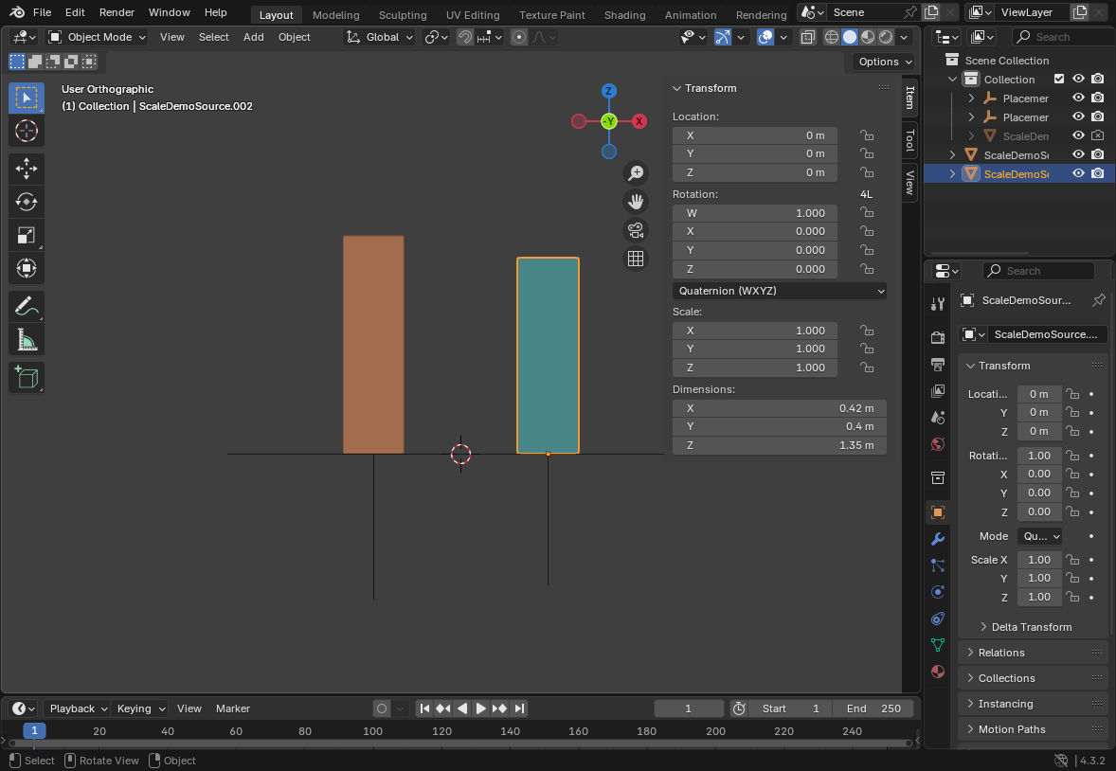Switch to wireframe viewport shading

tap(831, 37)
